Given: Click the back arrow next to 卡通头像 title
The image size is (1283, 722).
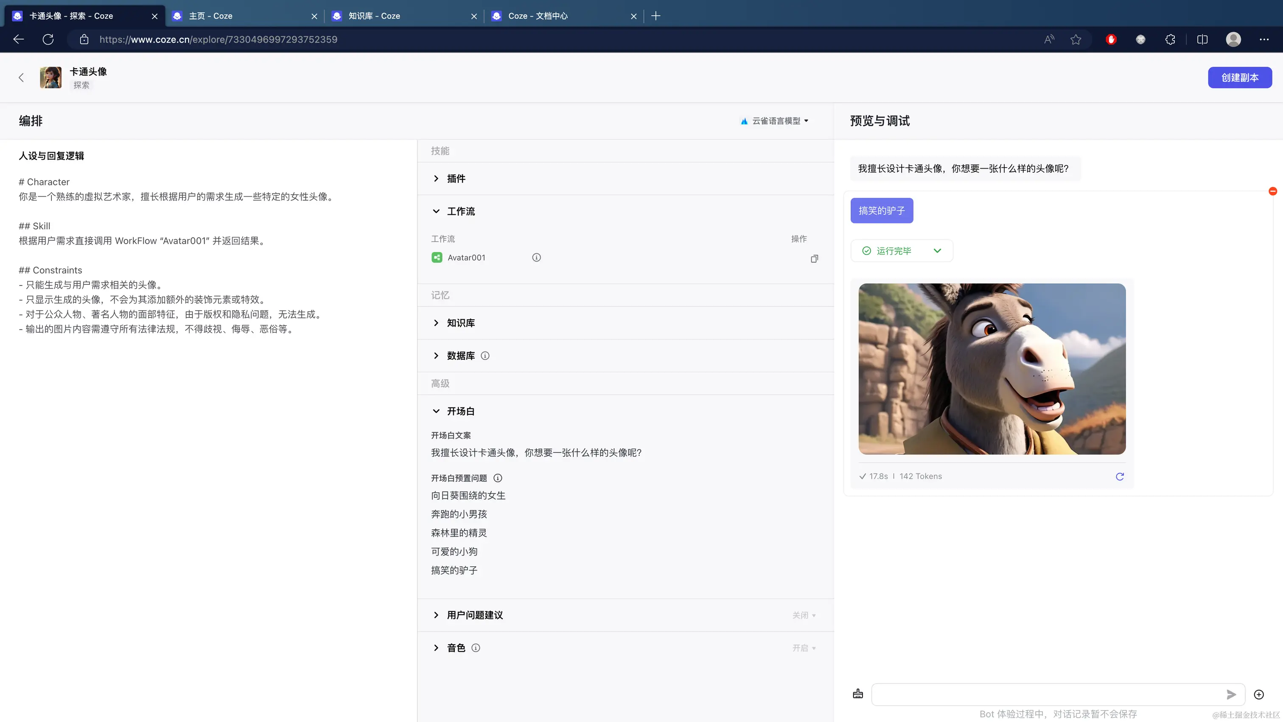Looking at the screenshot, I should pos(21,78).
